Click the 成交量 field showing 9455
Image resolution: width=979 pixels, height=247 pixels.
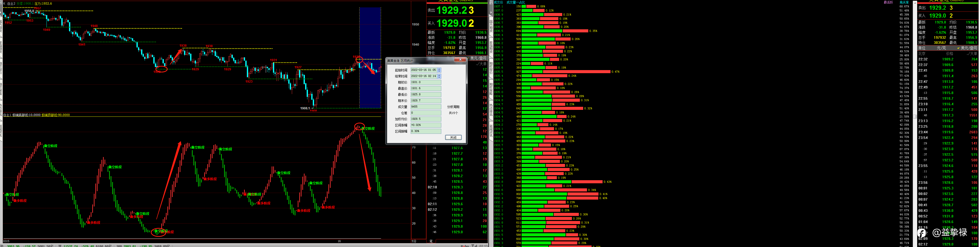coord(426,107)
